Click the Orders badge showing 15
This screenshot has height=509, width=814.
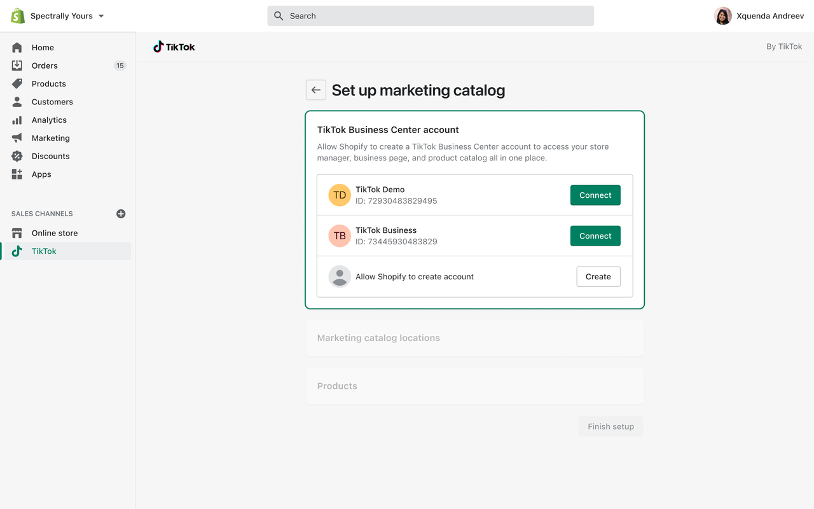pos(120,66)
